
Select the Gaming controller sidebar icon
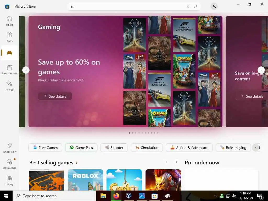coord(9,53)
